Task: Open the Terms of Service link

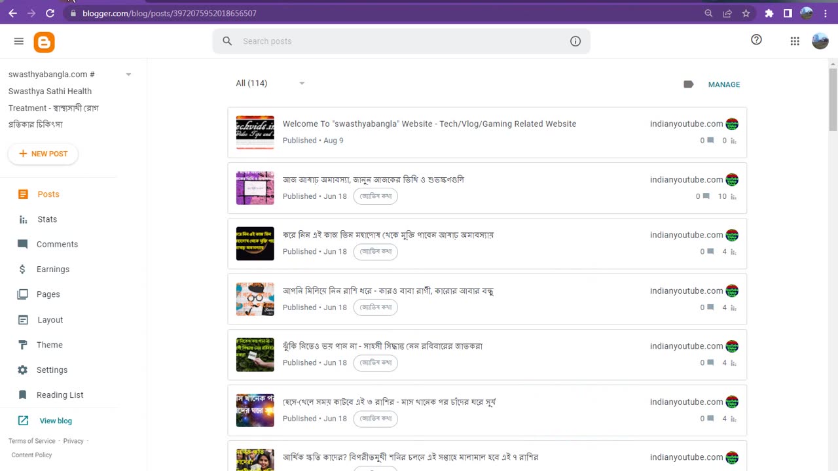Action: click(32, 441)
